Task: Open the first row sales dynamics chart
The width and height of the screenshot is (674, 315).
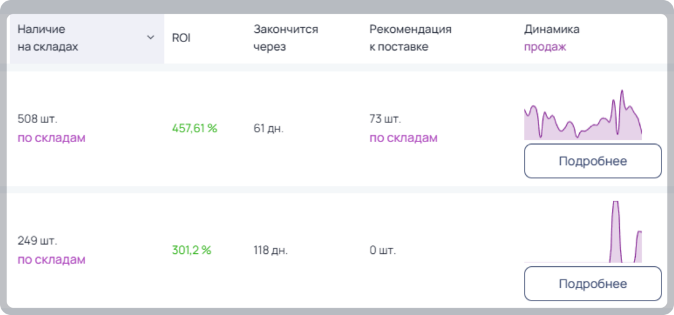Action: coord(583,114)
